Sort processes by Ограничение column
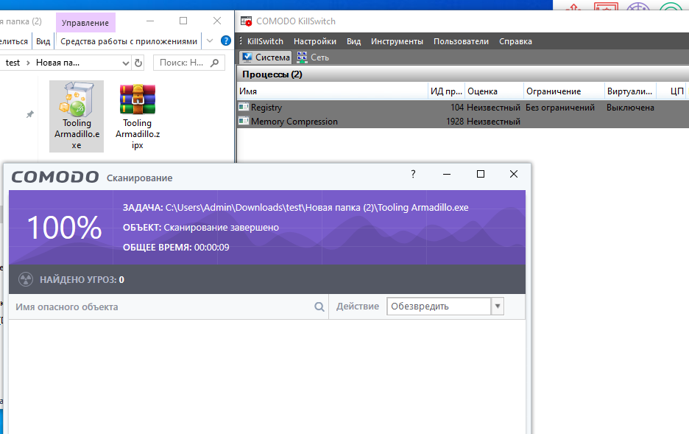 tap(564, 91)
